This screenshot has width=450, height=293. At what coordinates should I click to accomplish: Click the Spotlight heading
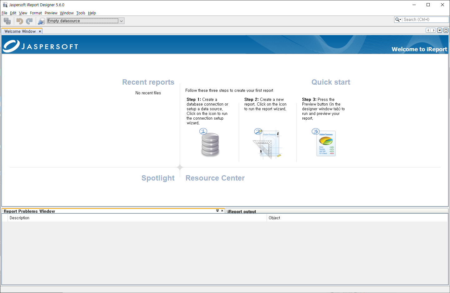pos(158,178)
